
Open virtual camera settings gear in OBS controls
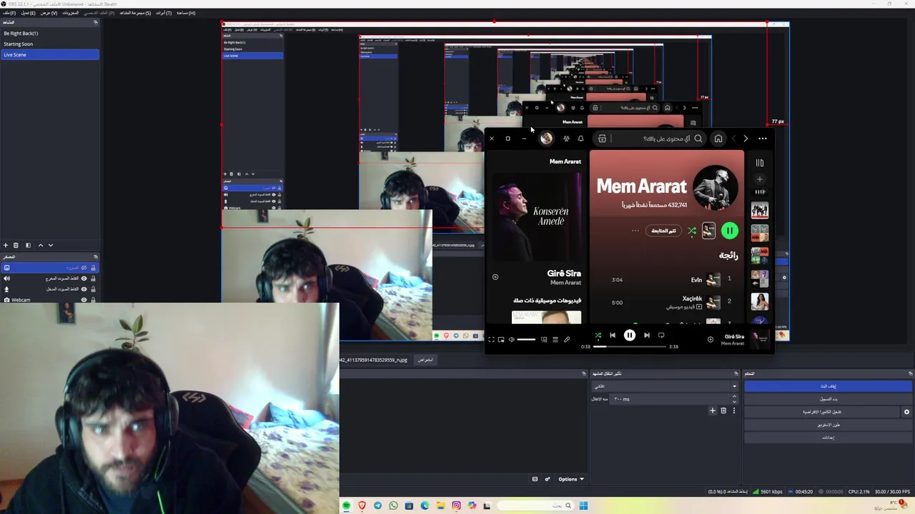point(906,412)
